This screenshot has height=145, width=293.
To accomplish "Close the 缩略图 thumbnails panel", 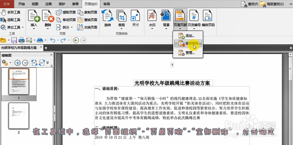I will [x=51, y=55].
